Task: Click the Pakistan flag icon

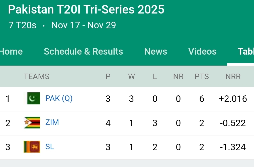Action: (32, 98)
